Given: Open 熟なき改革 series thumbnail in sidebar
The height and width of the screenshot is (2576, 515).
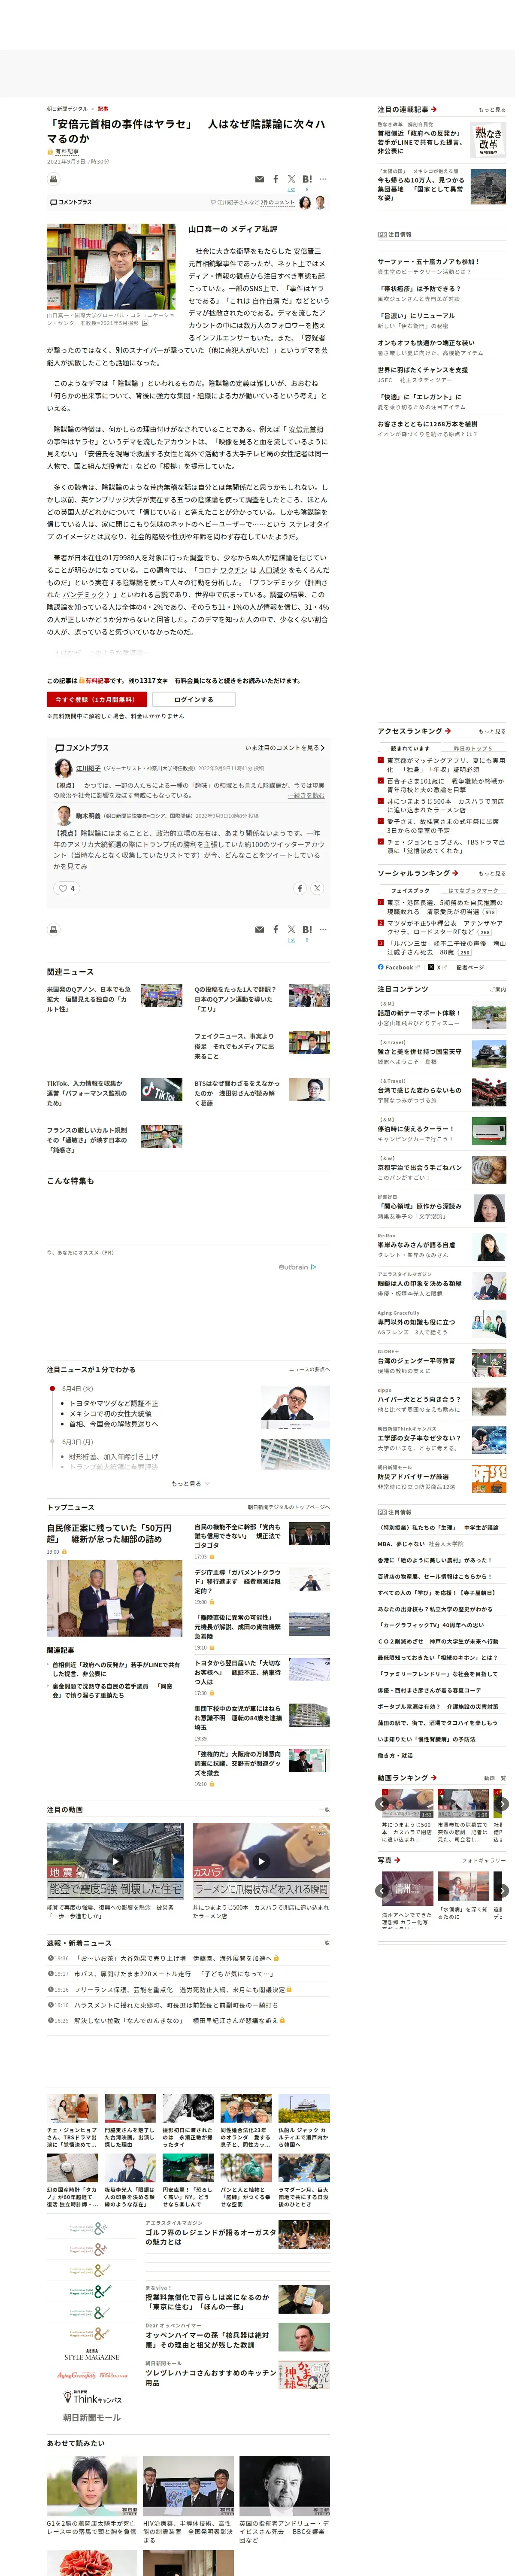Looking at the screenshot, I should tap(488, 141).
